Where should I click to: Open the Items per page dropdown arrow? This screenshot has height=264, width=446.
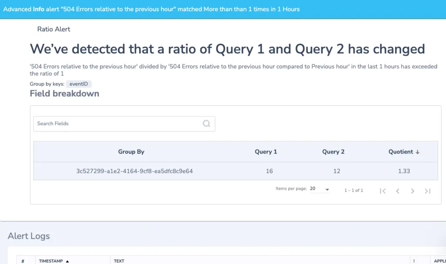(327, 190)
